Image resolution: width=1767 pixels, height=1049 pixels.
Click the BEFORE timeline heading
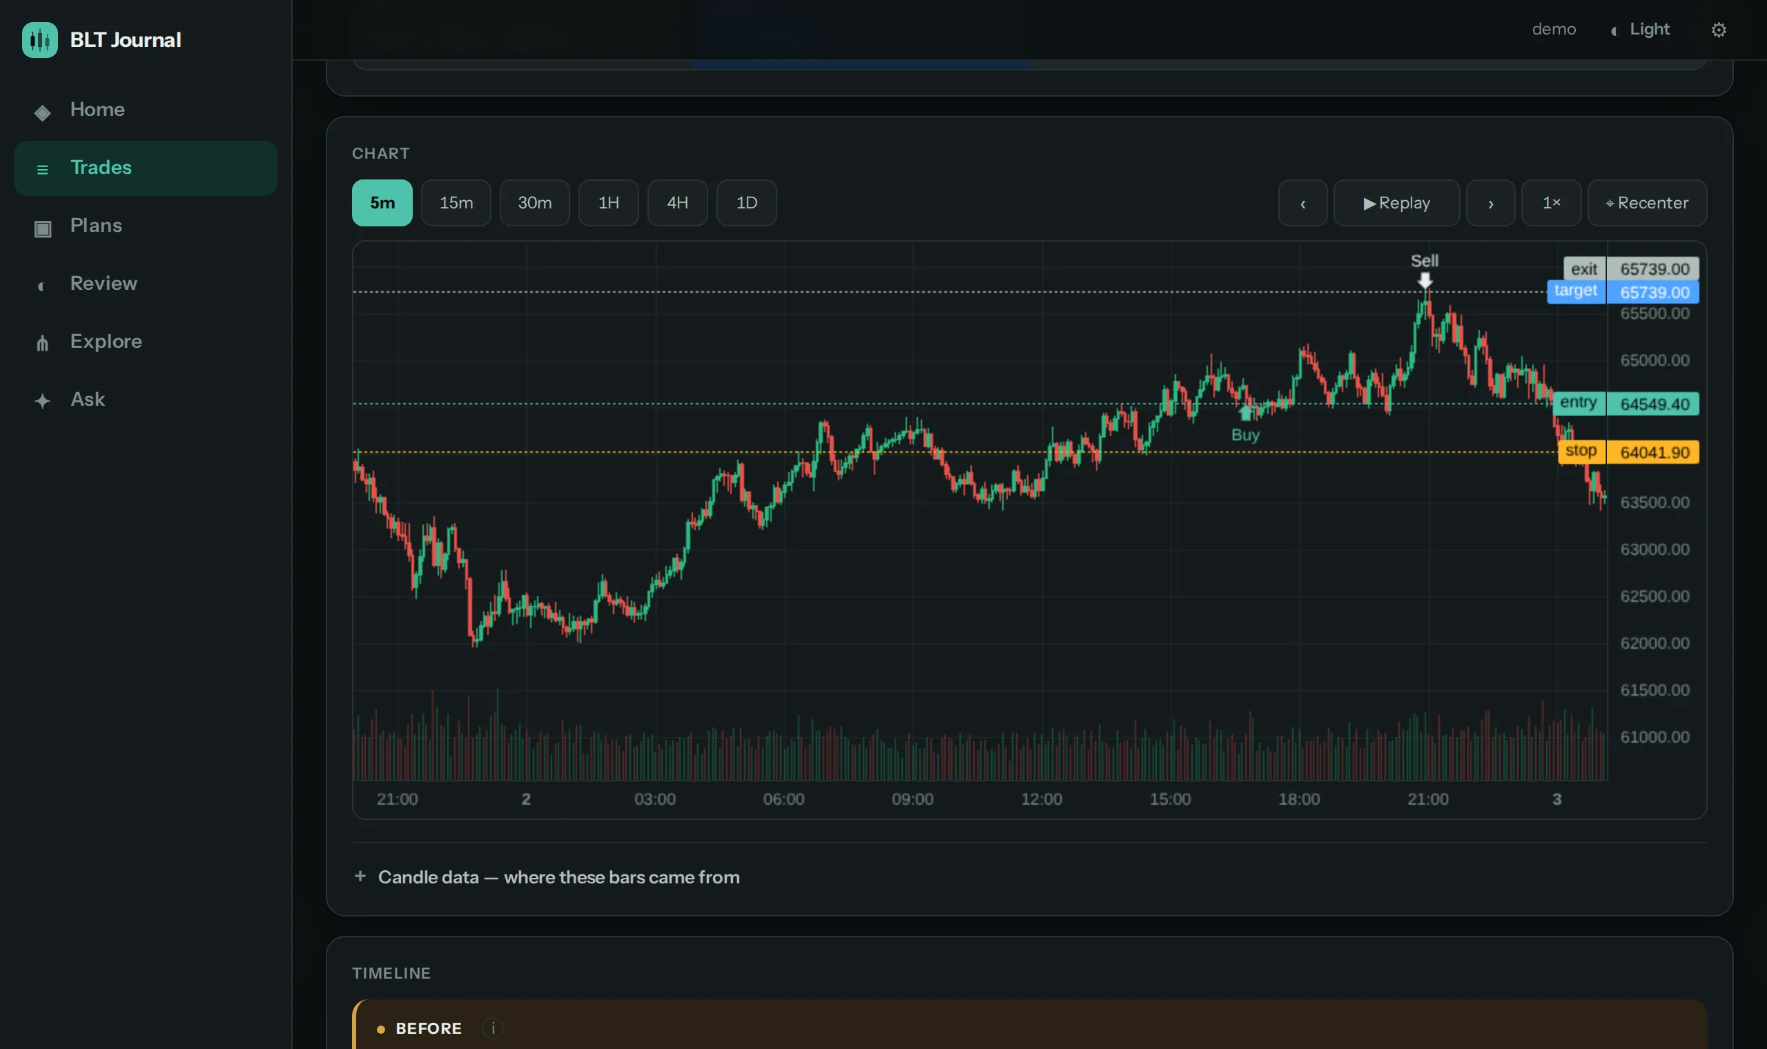click(429, 1028)
